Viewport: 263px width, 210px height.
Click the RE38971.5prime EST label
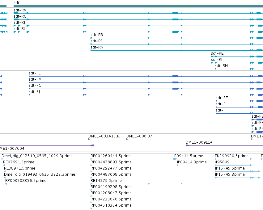pos(19,168)
